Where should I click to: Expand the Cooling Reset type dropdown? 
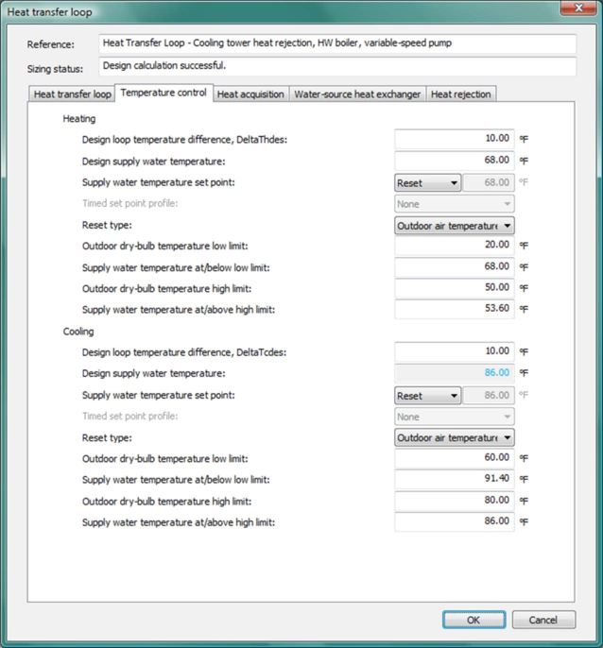[x=454, y=438]
